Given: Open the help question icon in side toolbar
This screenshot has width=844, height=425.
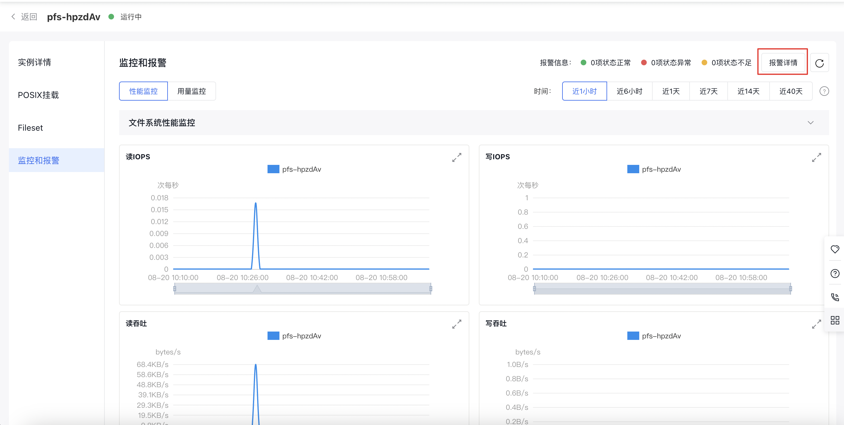Looking at the screenshot, I should pos(835,273).
